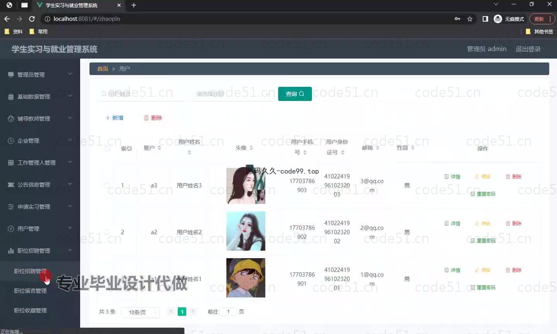Reload the page with refresh icon
557x334 pixels.
pyautogui.click(x=32, y=19)
